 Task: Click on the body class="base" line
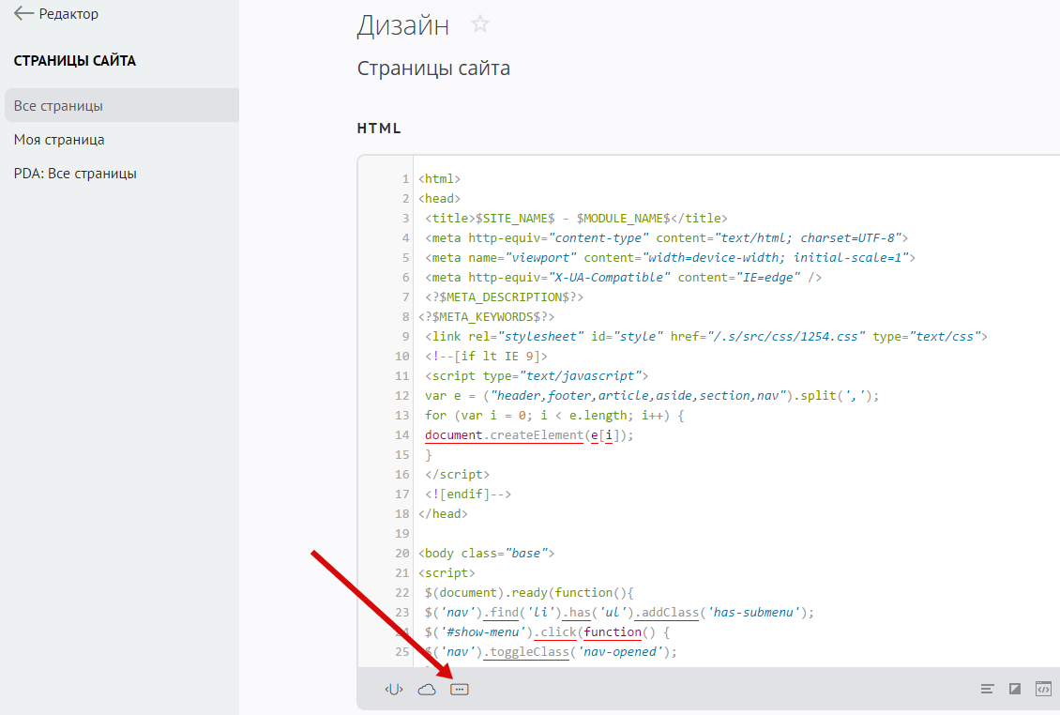coord(487,554)
